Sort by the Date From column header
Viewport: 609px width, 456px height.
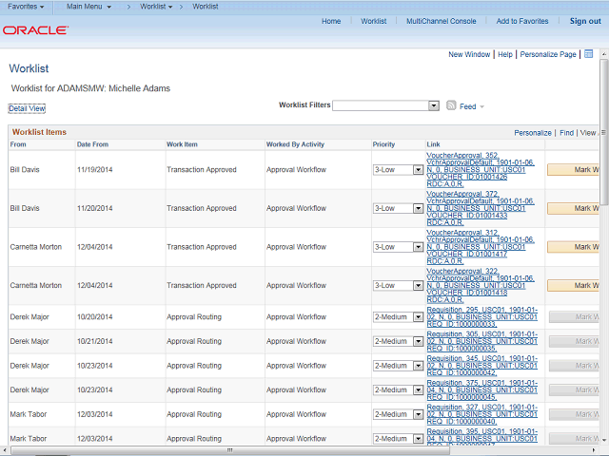click(x=93, y=144)
